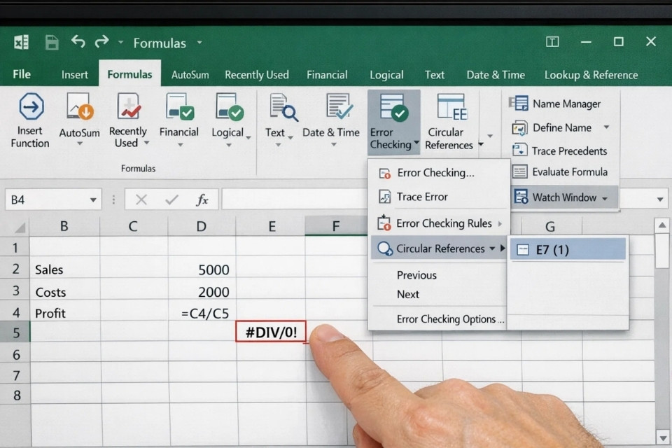Click Trace Precedents button
This screenshot has width=672, height=448.
568,150
